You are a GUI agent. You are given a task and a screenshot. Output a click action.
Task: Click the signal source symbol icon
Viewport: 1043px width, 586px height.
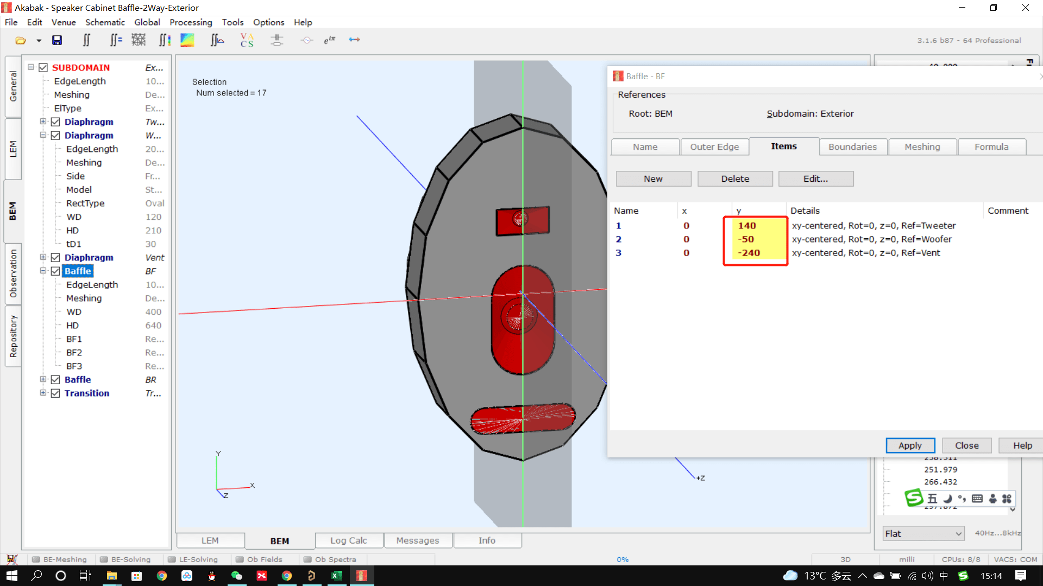[307, 40]
